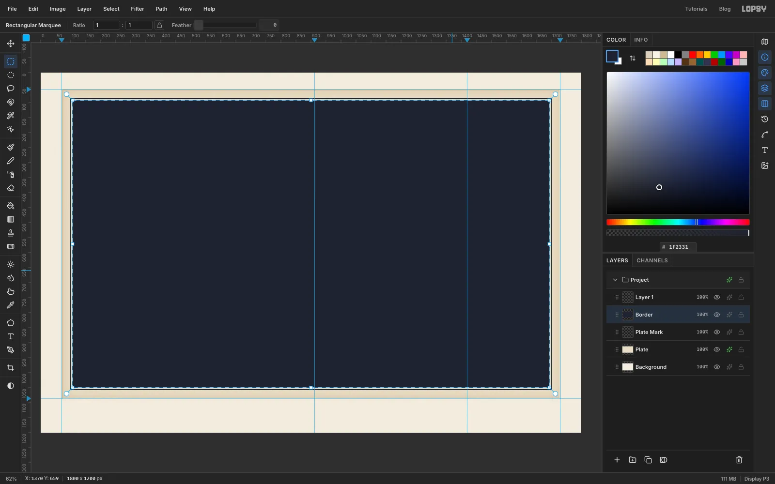Create a new layer group folder

[633, 460]
